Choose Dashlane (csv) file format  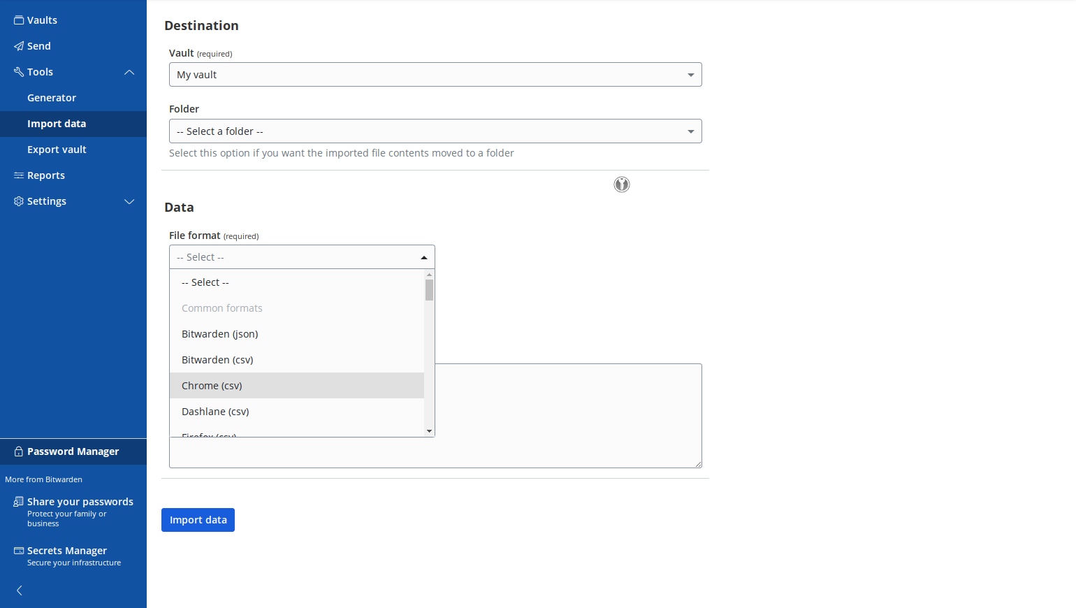point(297,412)
